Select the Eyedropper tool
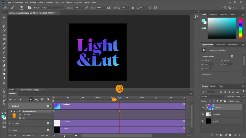The height and width of the screenshot is (138, 246). coord(4,43)
